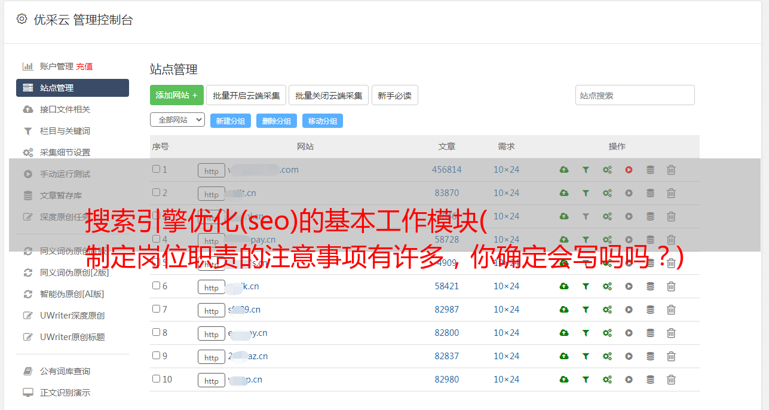Click the trash icon in row 1
Screen dimensions: 769x410
click(x=671, y=170)
